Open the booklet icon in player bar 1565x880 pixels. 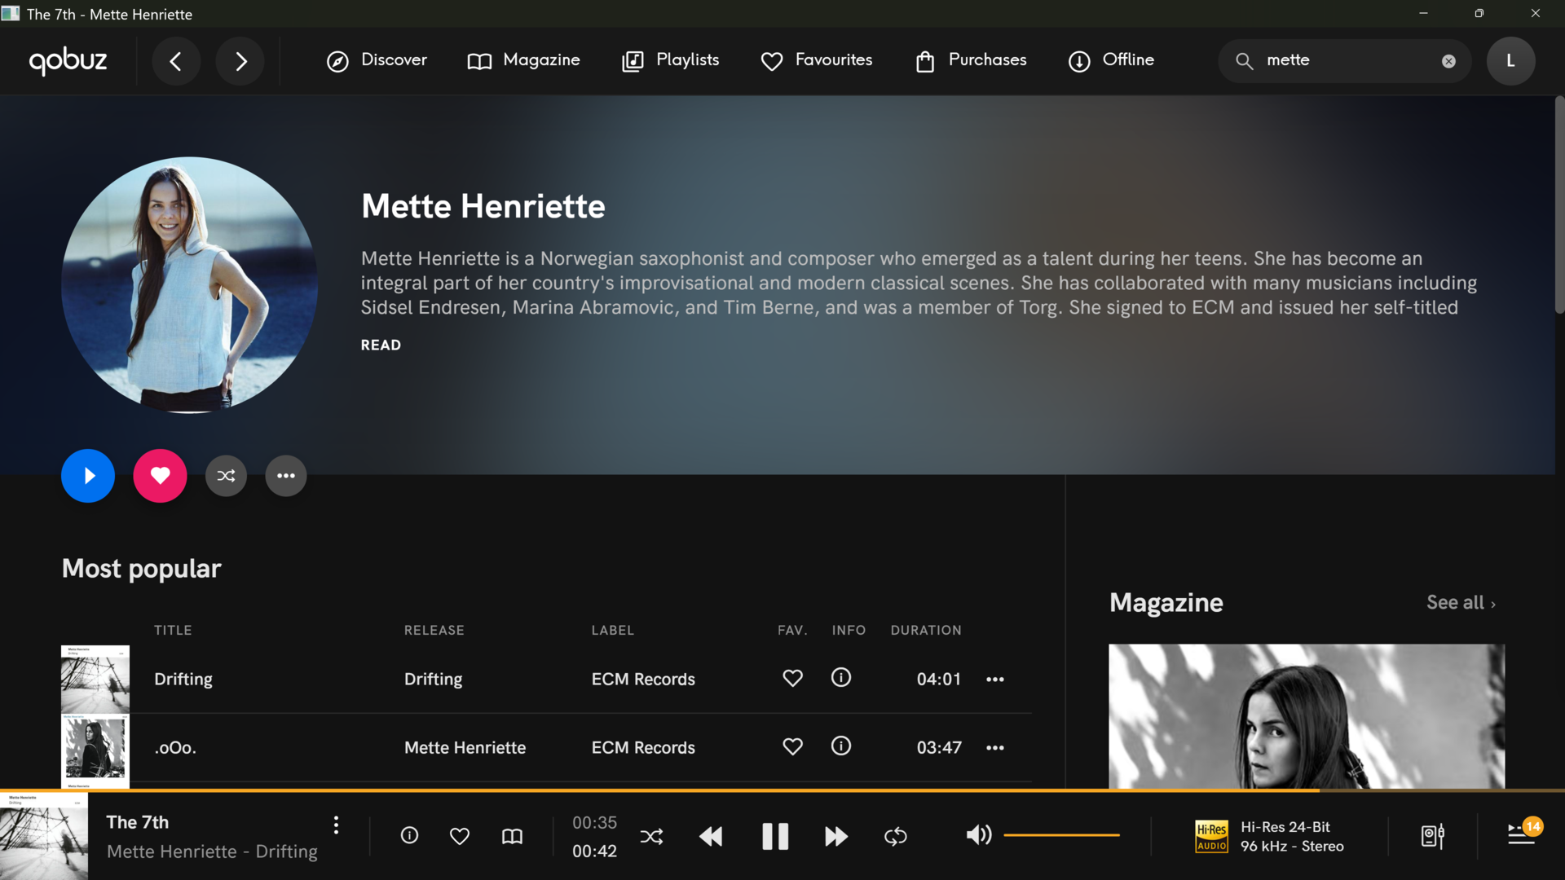click(x=512, y=836)
